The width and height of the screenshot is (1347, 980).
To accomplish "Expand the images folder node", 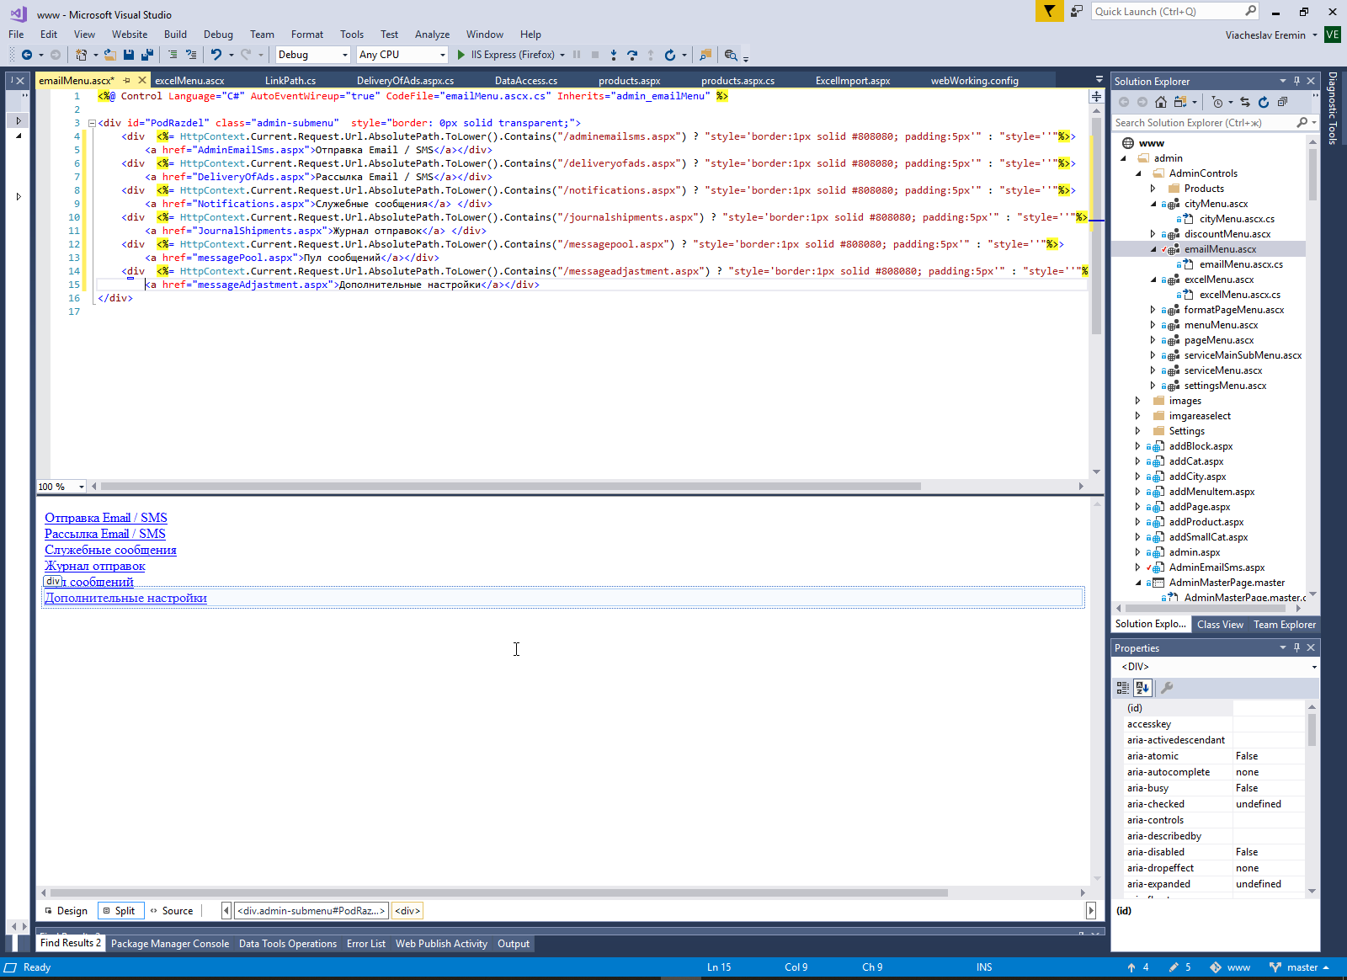I will tap(1137, 401).
